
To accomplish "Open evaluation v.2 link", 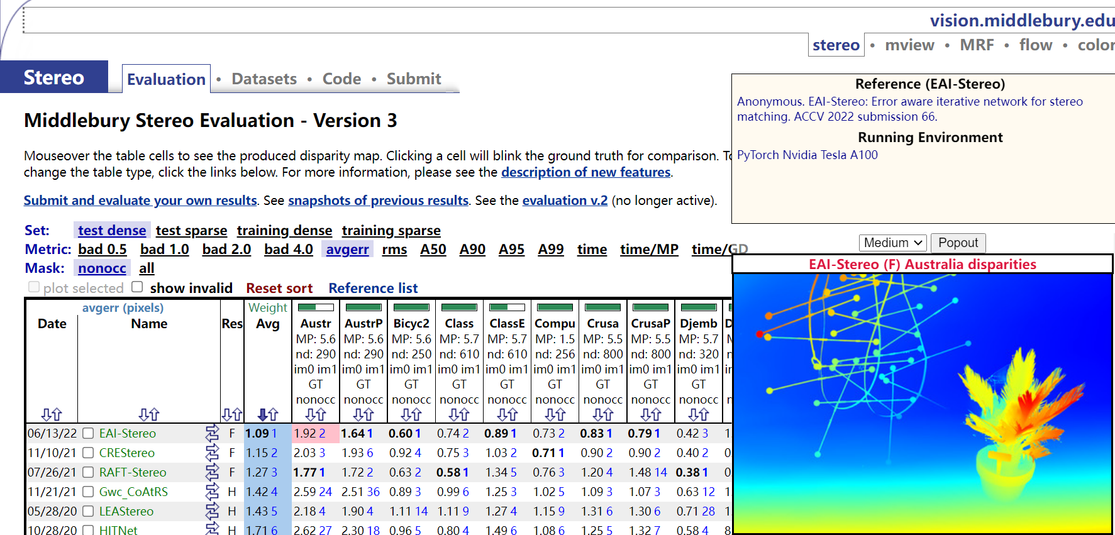I will pos(565,201).
